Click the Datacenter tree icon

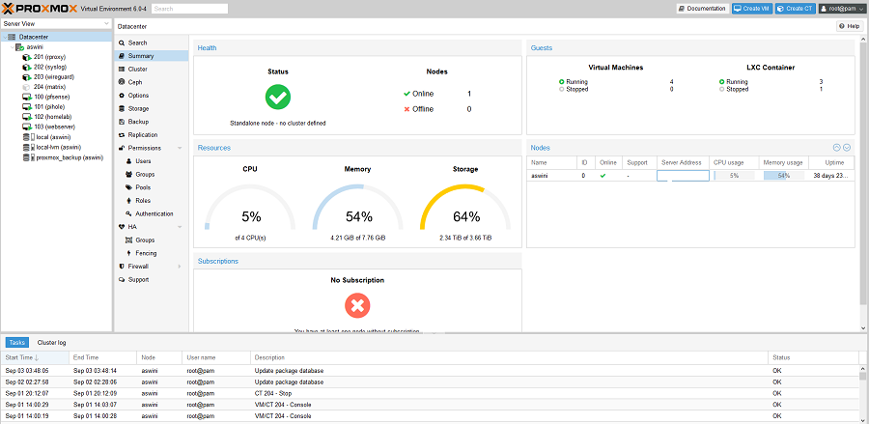coord(13,37)
